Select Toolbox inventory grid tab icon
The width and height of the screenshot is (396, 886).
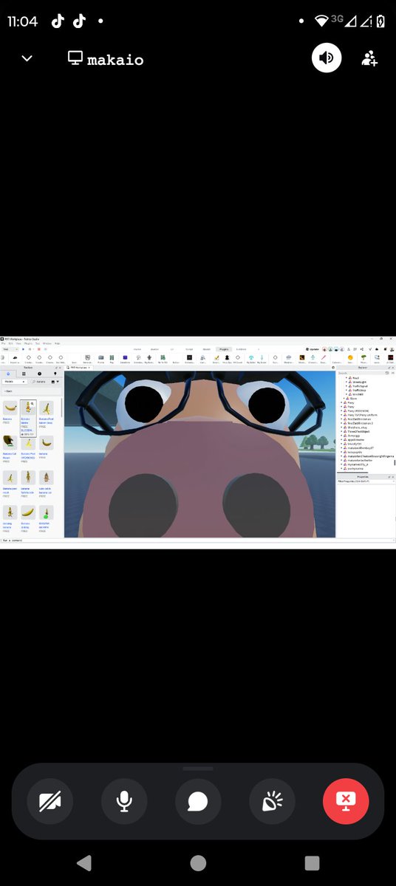click(24, 374)
